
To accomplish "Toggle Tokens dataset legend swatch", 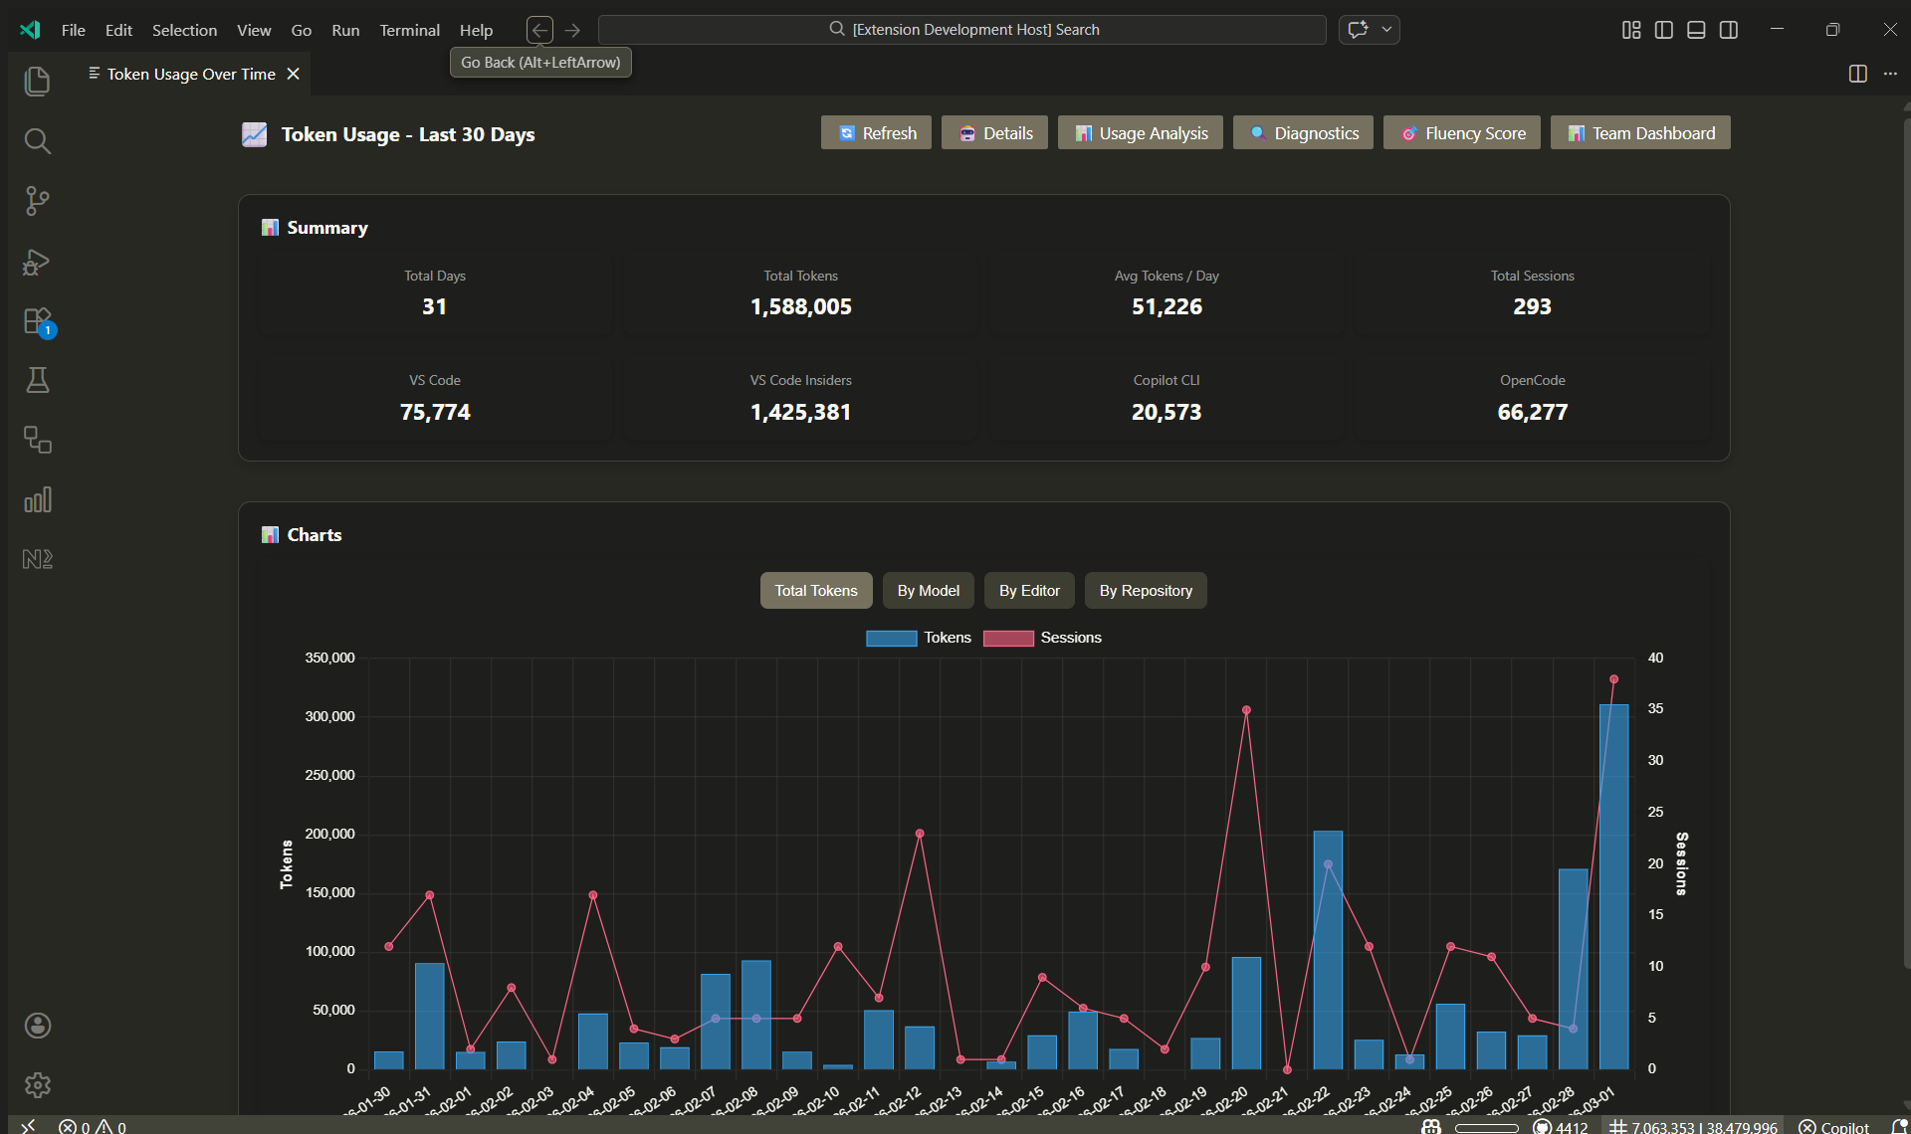I will pyautogui.click(x=891, y=639).
